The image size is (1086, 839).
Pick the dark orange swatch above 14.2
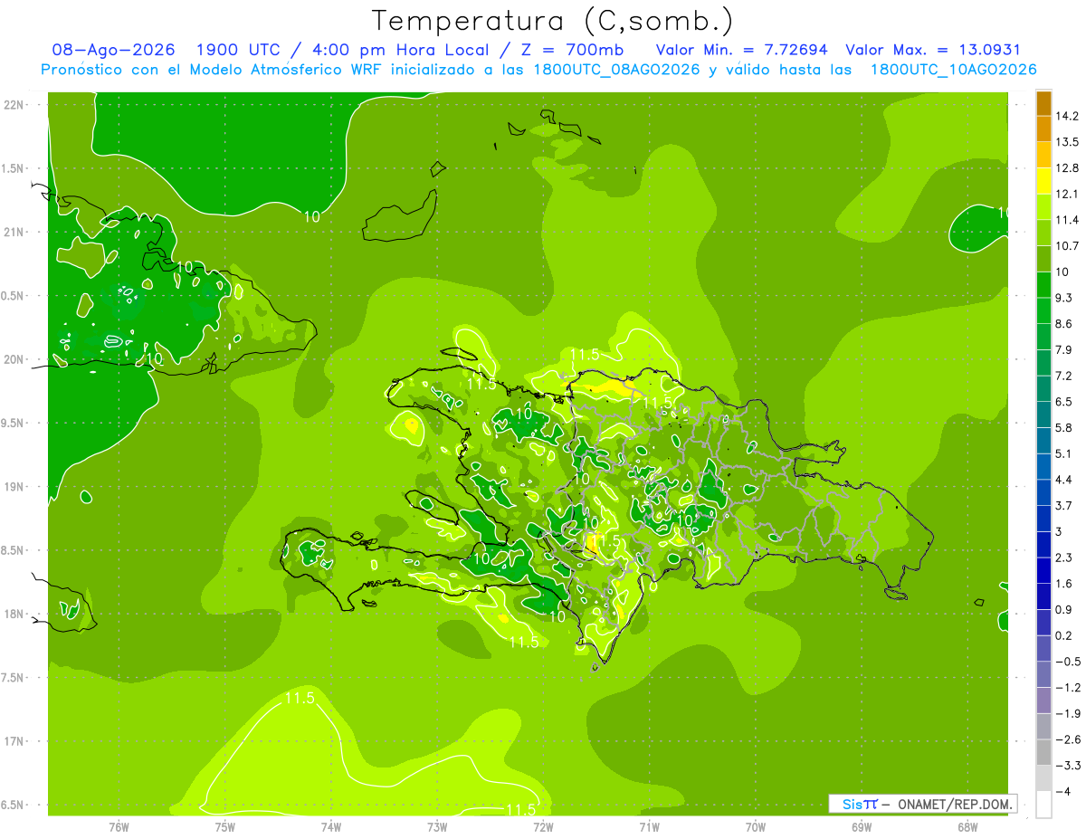(1043, 102)
